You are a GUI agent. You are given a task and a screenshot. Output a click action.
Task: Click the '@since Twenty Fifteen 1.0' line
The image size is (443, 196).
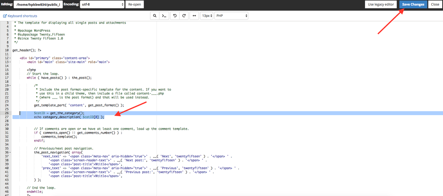[x=39, y=38]
